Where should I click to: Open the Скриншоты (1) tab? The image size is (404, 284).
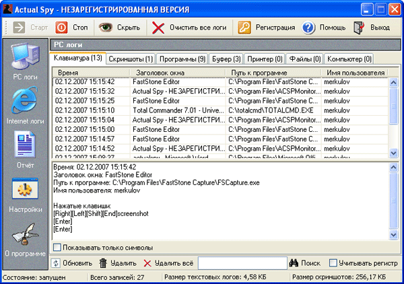click(131, 59)
